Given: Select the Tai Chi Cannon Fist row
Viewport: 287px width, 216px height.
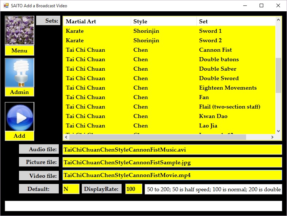Looking at the screenshot, I should pyautogui.click(x=169, y=50).
